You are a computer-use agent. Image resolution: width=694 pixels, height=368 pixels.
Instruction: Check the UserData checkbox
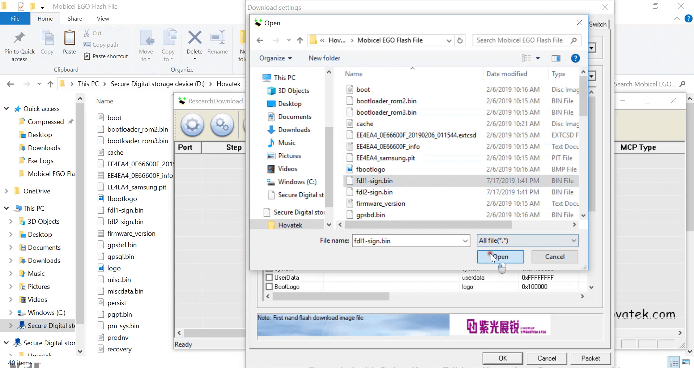coord(269,277)
